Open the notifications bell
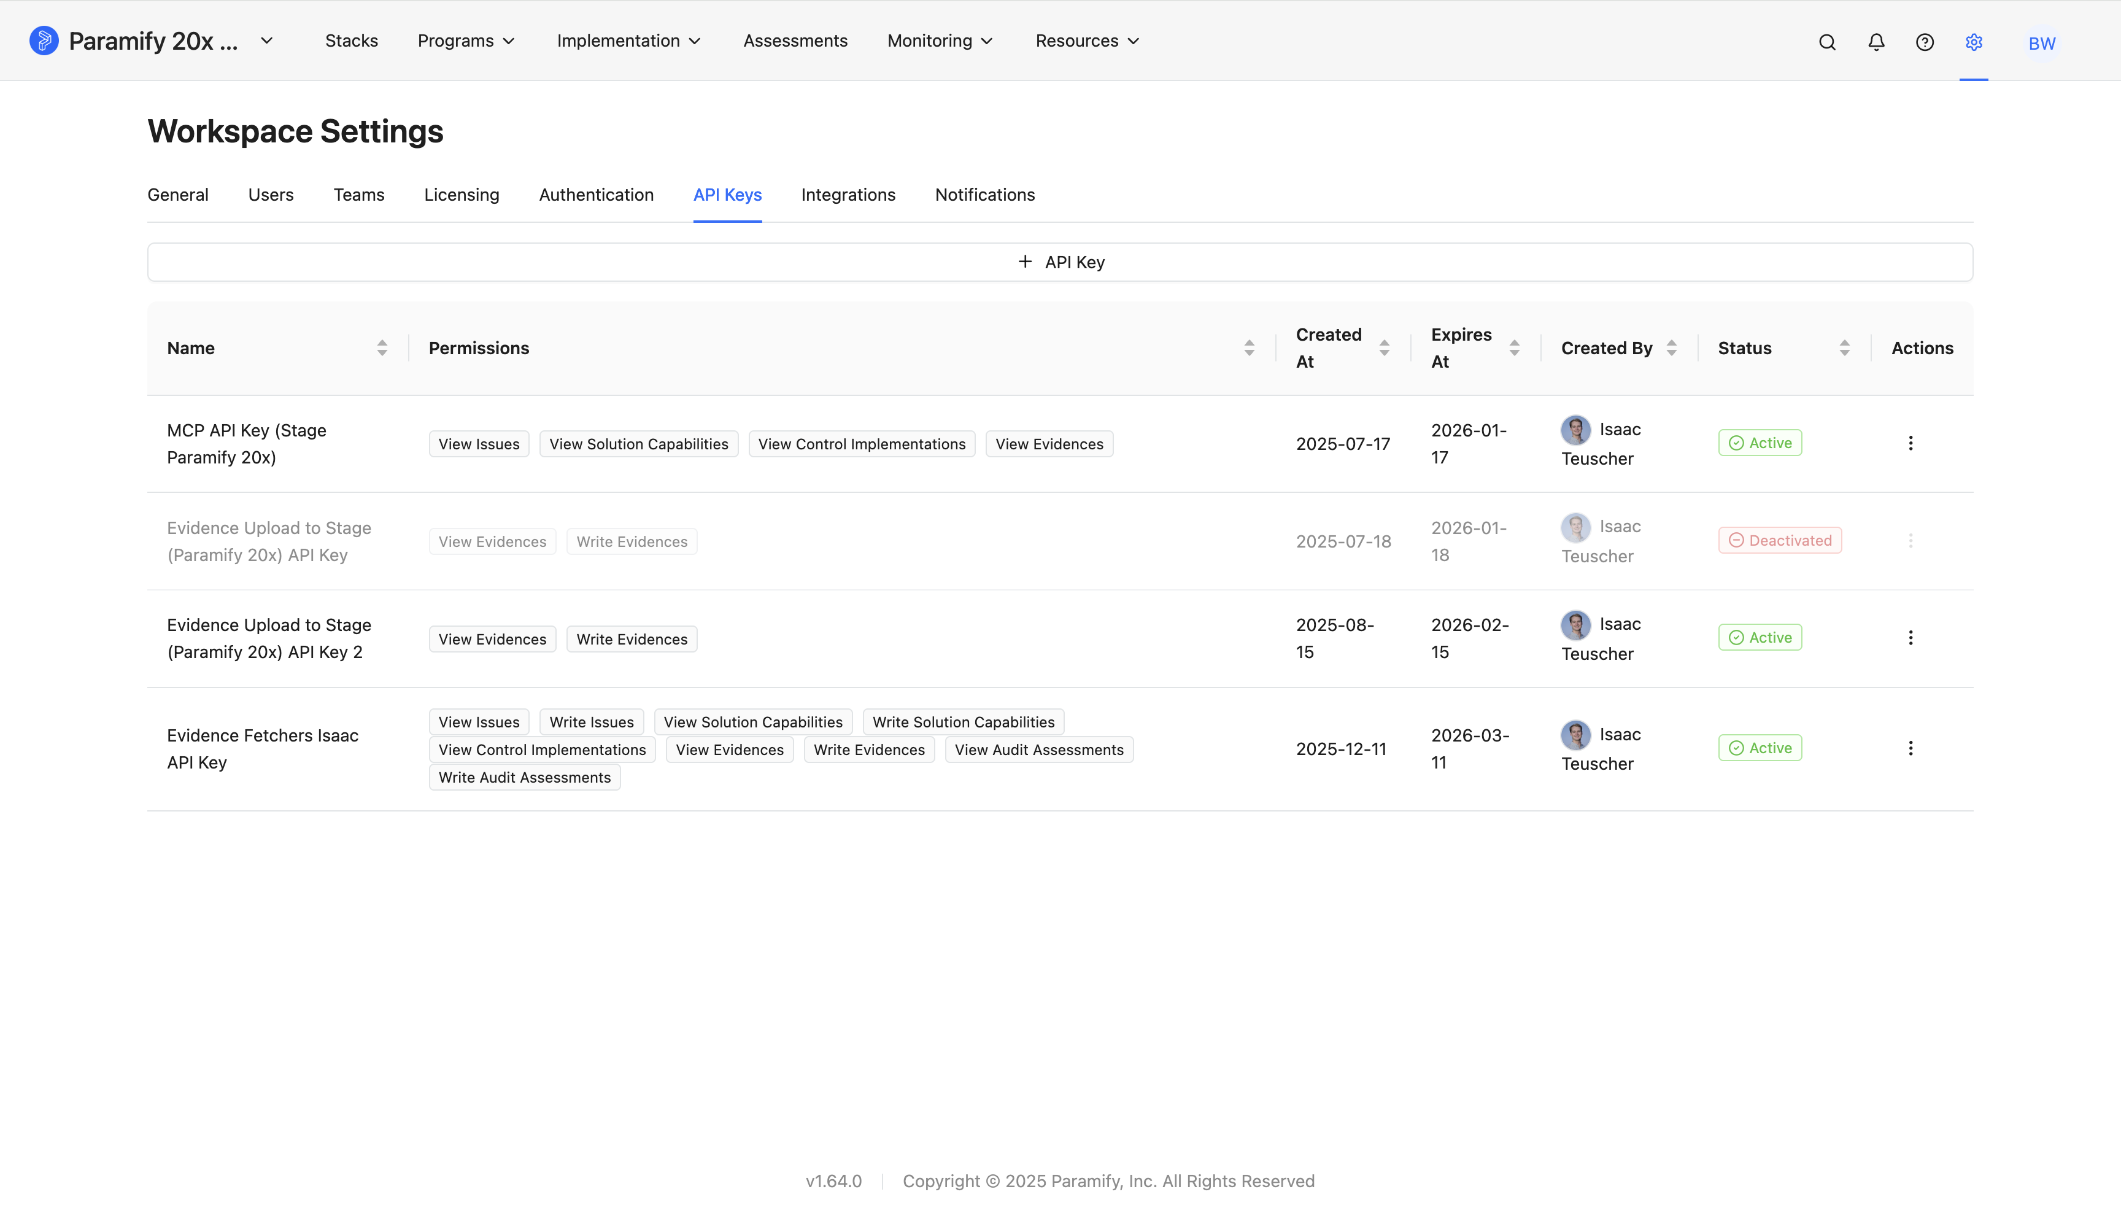 click(x=1876, y=42)
